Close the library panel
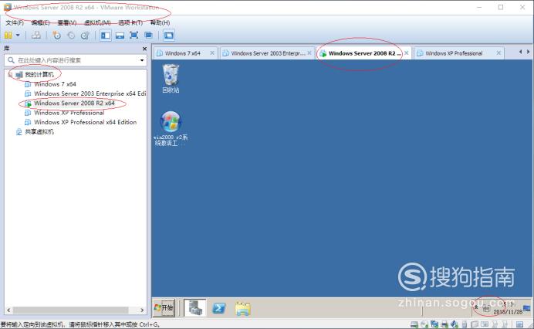The width and height of the screenshot is (534, 329). 144,49
